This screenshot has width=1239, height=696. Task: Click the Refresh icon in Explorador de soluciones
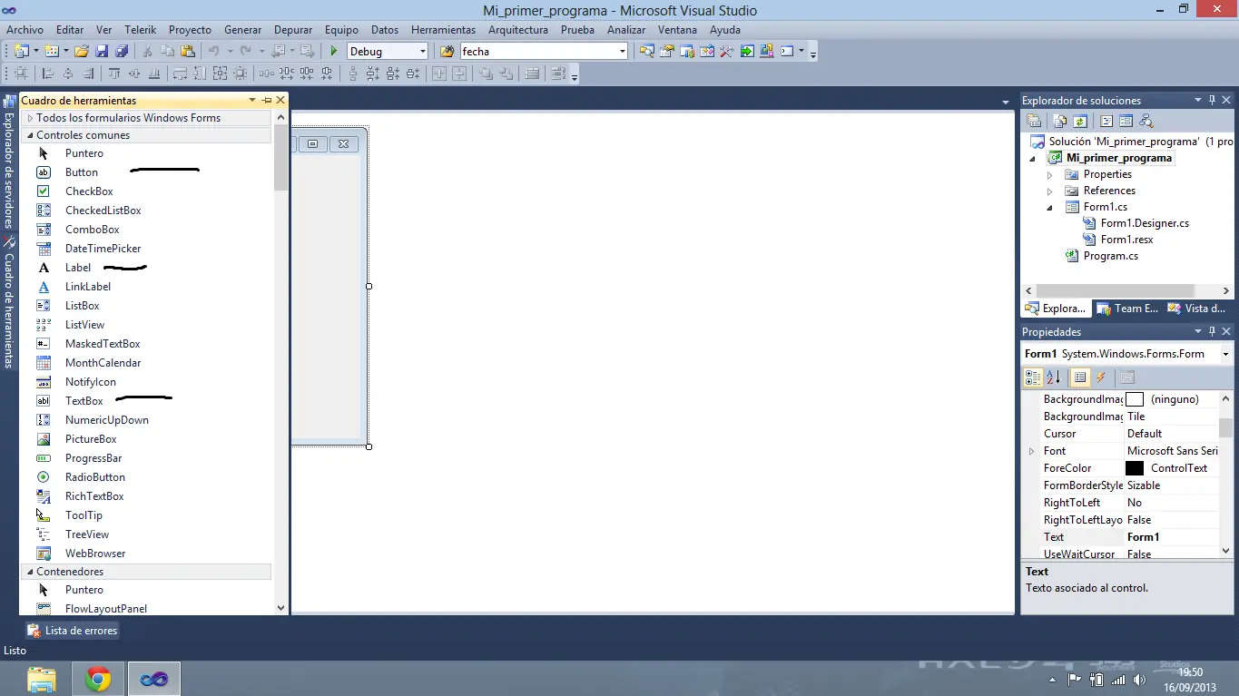tap(1080, 121)
